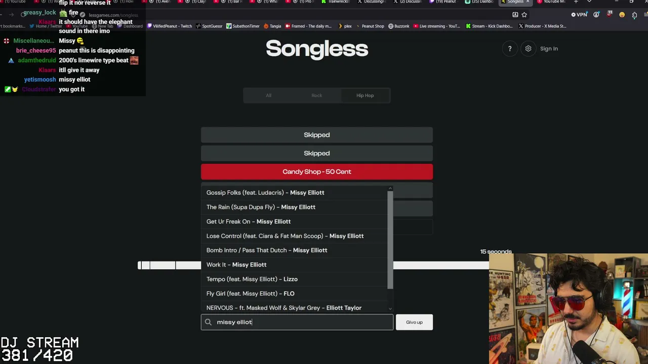Viewport: 648px width, 364px height.
Task: Open VilifiedPeanut - Twitch bookmark
Action: coord(170,26)
